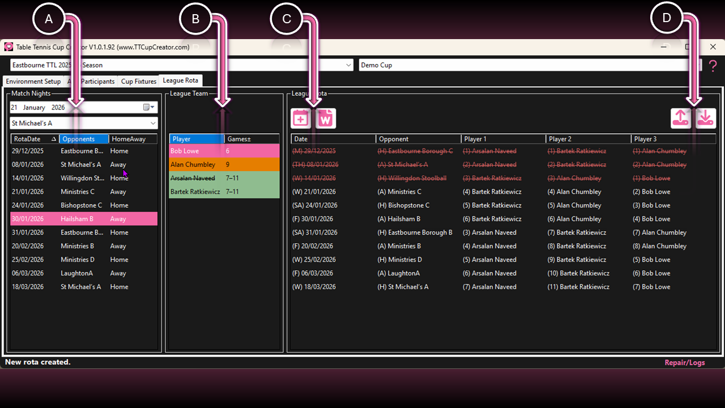
Task: Click the (W) 14/01/2026 rota date
Action: coord(314,178)
